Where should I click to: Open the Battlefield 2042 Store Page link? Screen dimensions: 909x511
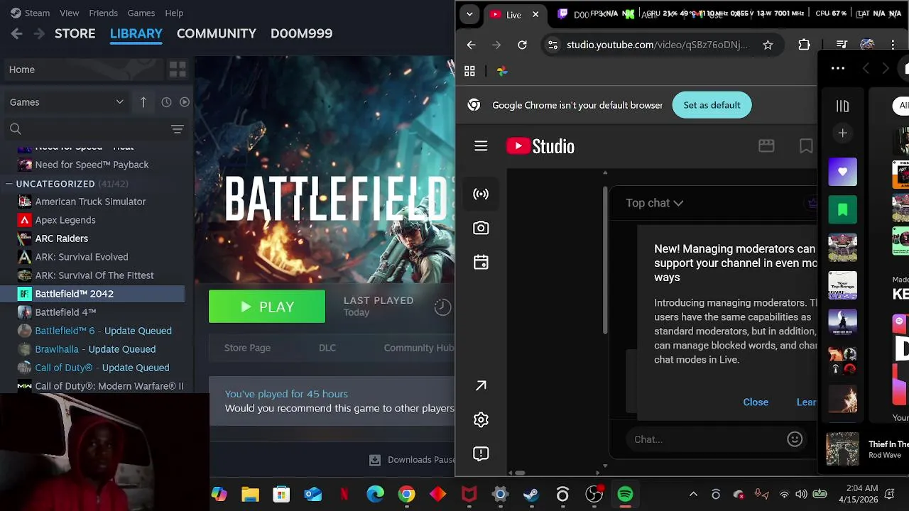coord(247,348)
